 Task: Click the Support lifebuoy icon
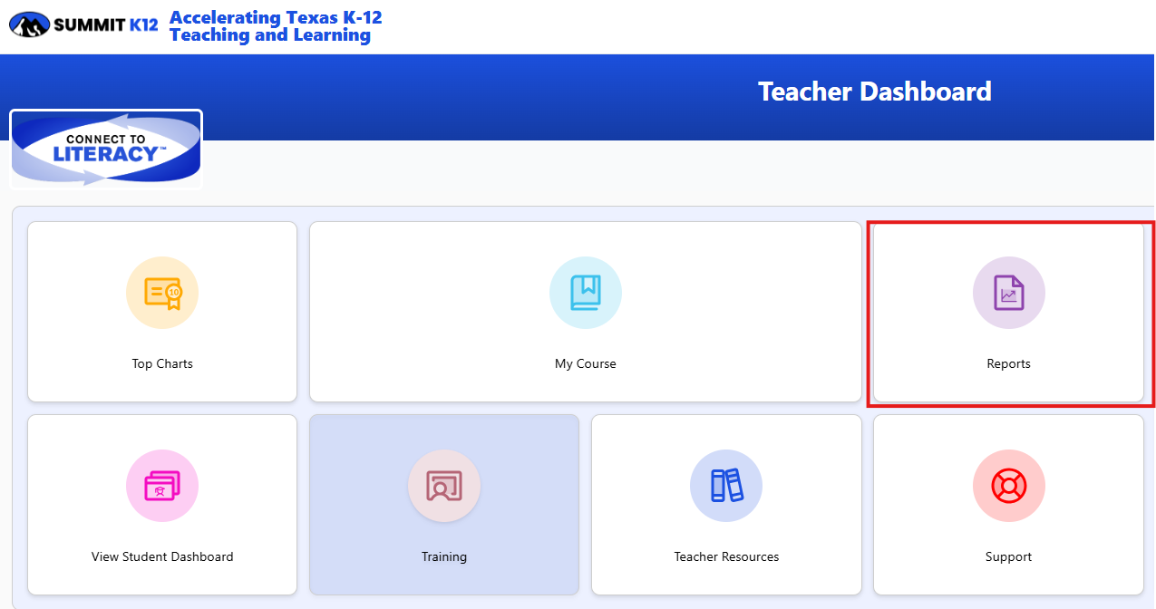pyautogui.click(x=1008, y=486)
